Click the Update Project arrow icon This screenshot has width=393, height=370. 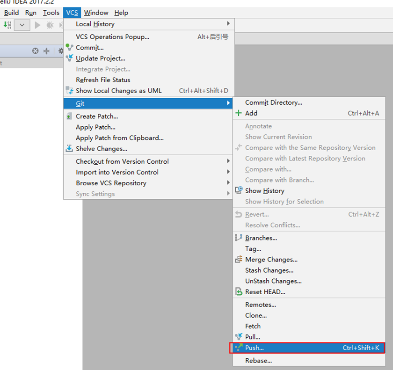69,58
